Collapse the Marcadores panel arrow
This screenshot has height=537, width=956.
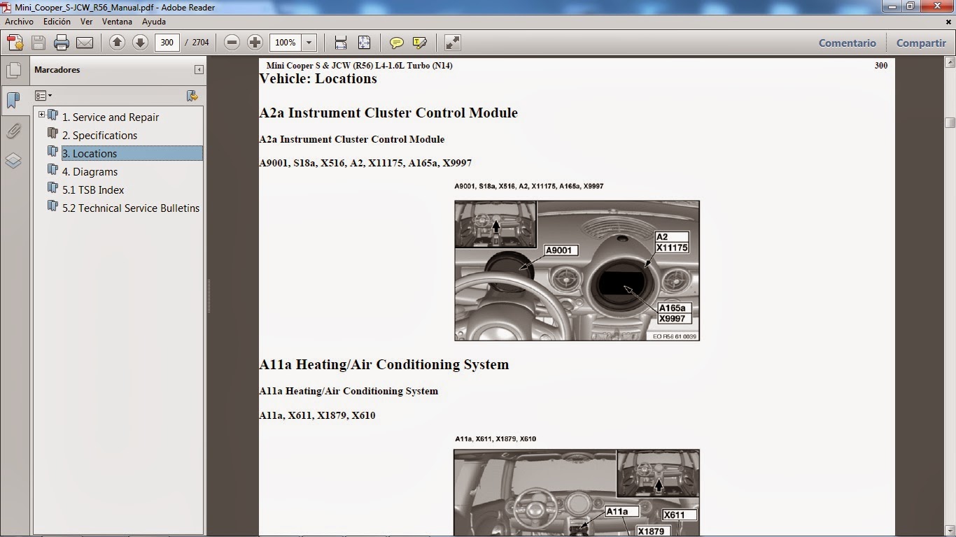[199, 69]
